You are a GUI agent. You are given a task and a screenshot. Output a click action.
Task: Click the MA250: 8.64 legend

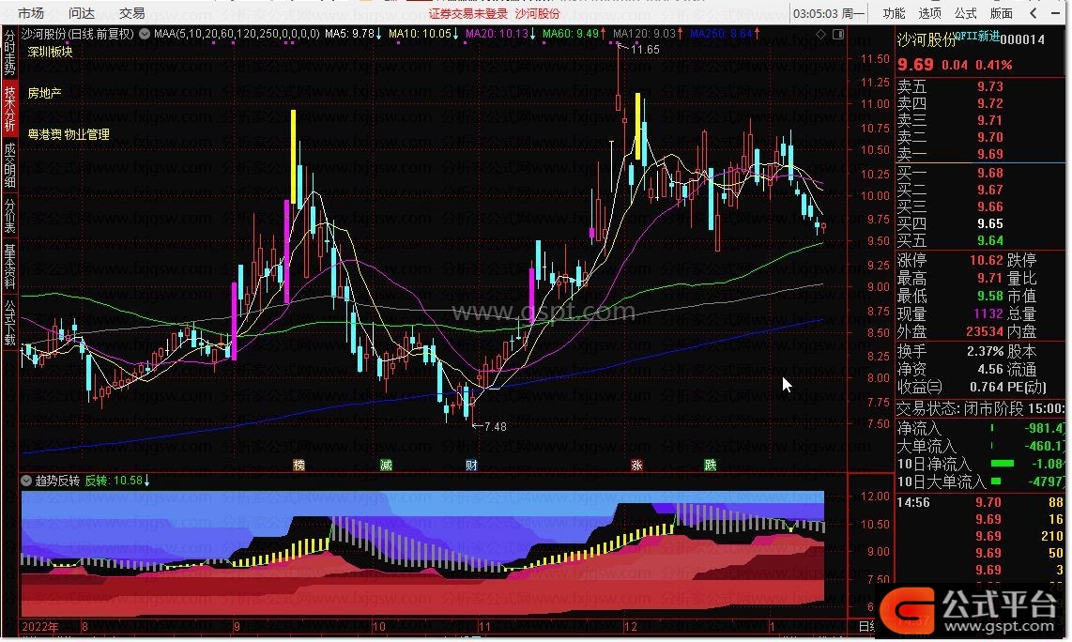(725, 34)
